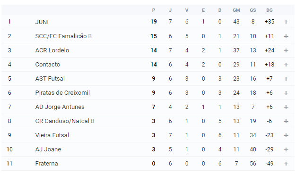The width and height of the screenshot is (295, 174).
Task: Expand the AJ Joane row details
Action: (286, 149)
